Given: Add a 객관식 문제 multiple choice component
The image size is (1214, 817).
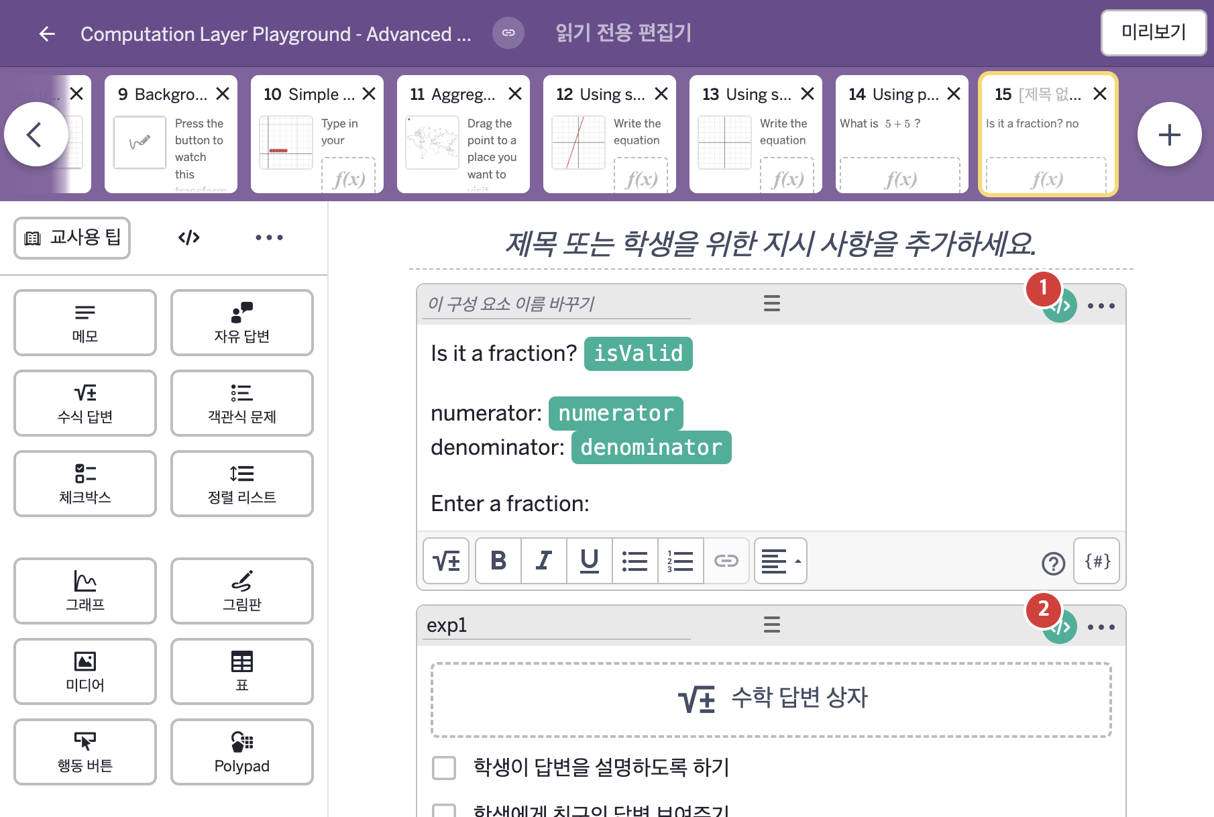Looking at the screenshot, I should coord(242,403).
